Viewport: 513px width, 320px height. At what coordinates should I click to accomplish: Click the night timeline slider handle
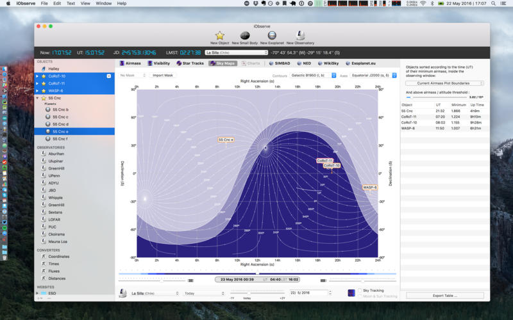point(257,274)
